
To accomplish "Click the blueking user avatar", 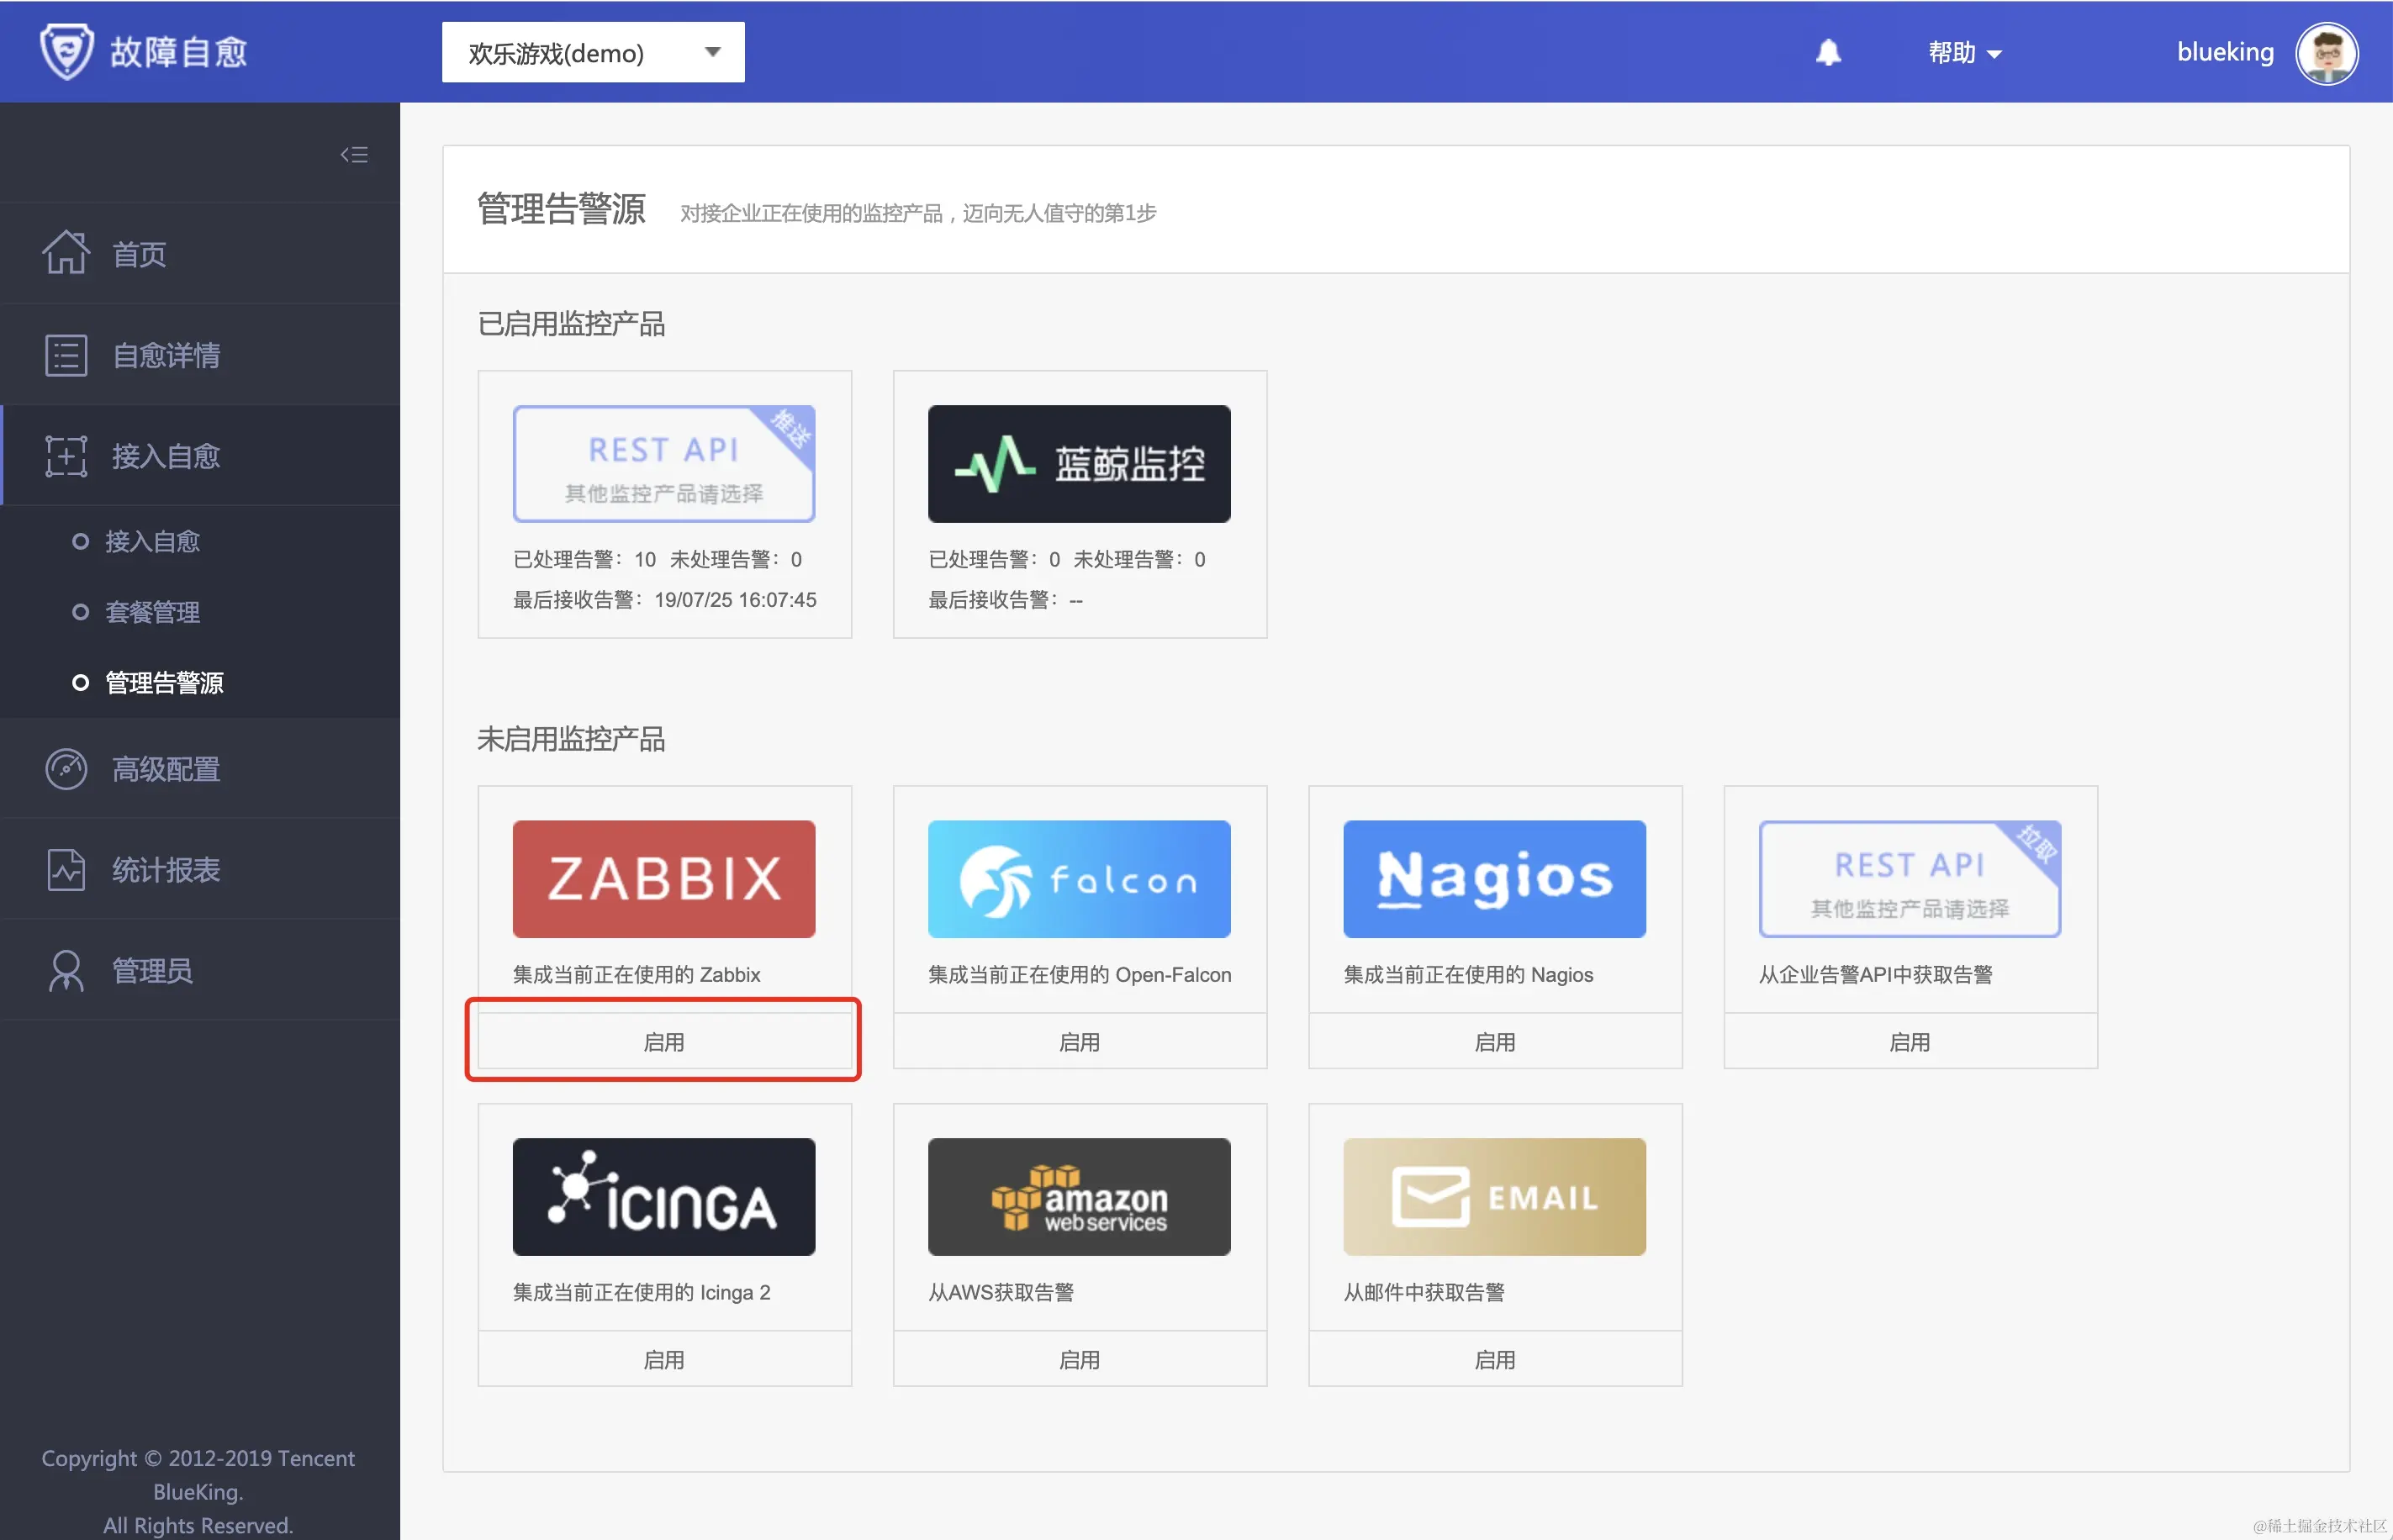I will pyautogui.click(x=2326, y=53).
